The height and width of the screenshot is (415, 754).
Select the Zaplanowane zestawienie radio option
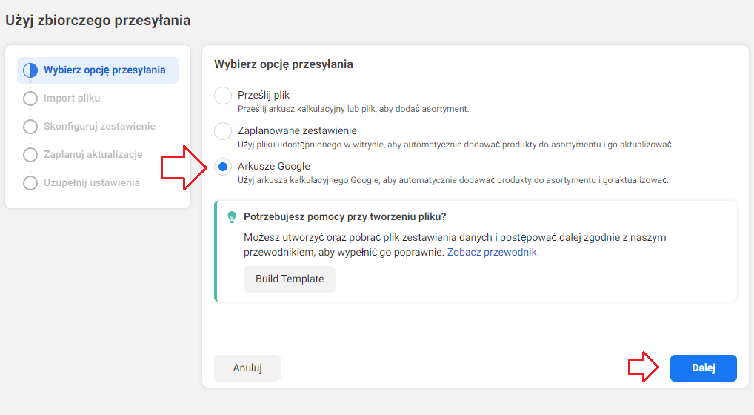[x=223, y=131]
